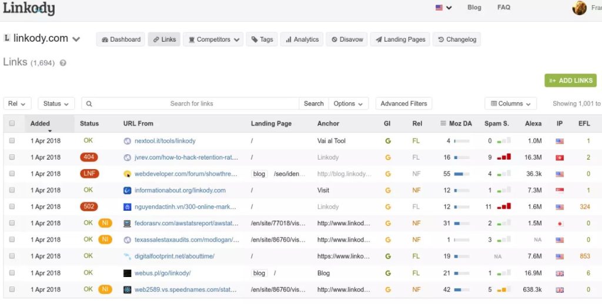Click the red Spam Score bars for jvrev.com
This screenshot has height=304, width=602.
[x=504, y=157]
